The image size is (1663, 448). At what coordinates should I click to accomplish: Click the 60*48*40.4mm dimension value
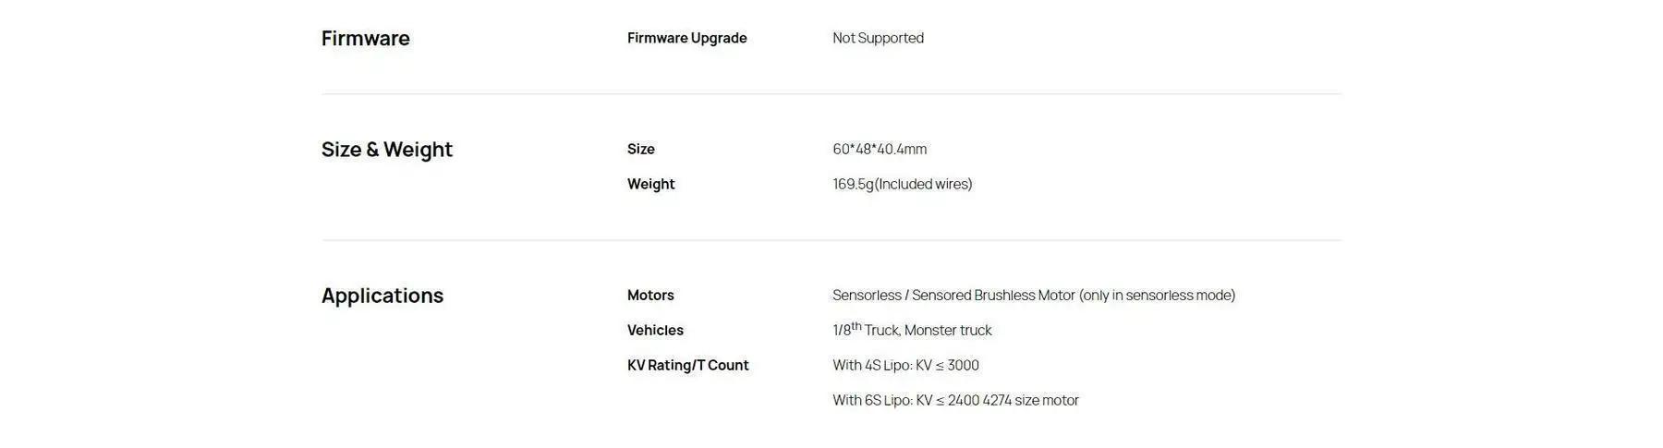coord(879,149)
